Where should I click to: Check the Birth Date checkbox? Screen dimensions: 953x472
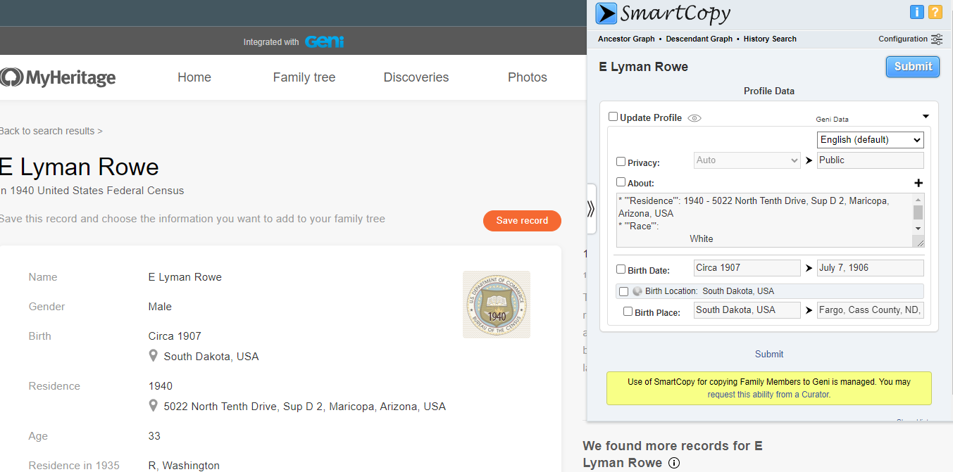[x=621, y=269]
